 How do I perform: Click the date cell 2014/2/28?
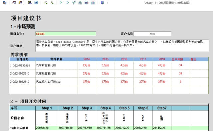[x=162, y=128]
